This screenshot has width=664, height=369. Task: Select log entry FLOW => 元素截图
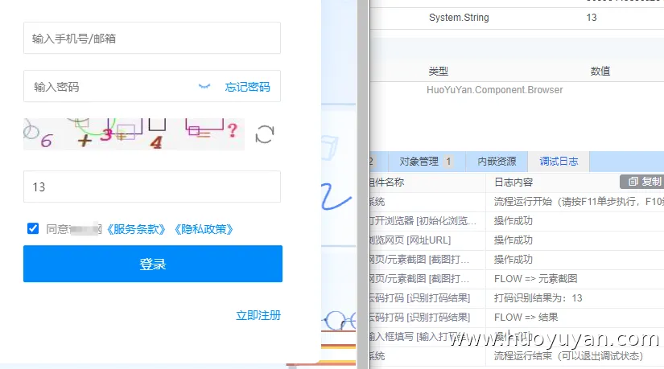[x=535, y=279]
